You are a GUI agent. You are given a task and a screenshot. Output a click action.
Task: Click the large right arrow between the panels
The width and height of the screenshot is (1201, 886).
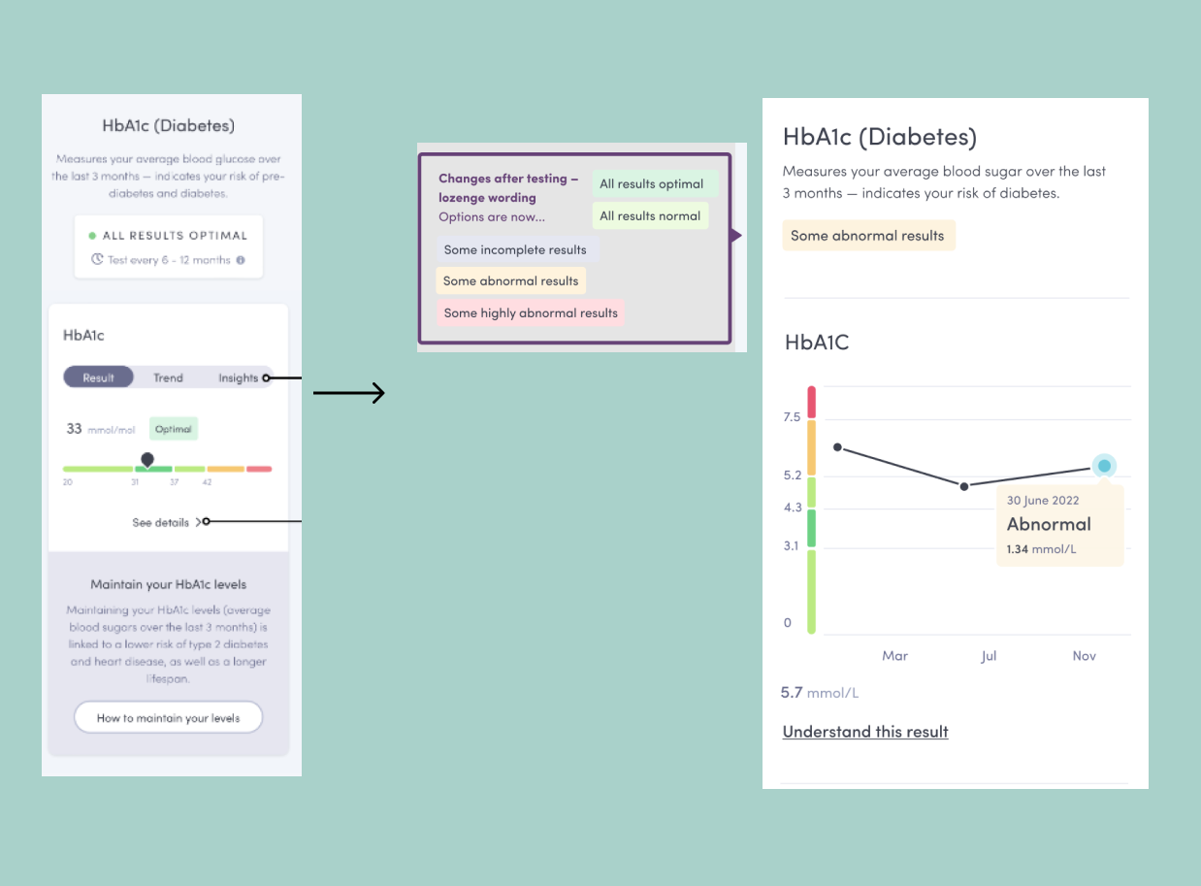[349, 393]
